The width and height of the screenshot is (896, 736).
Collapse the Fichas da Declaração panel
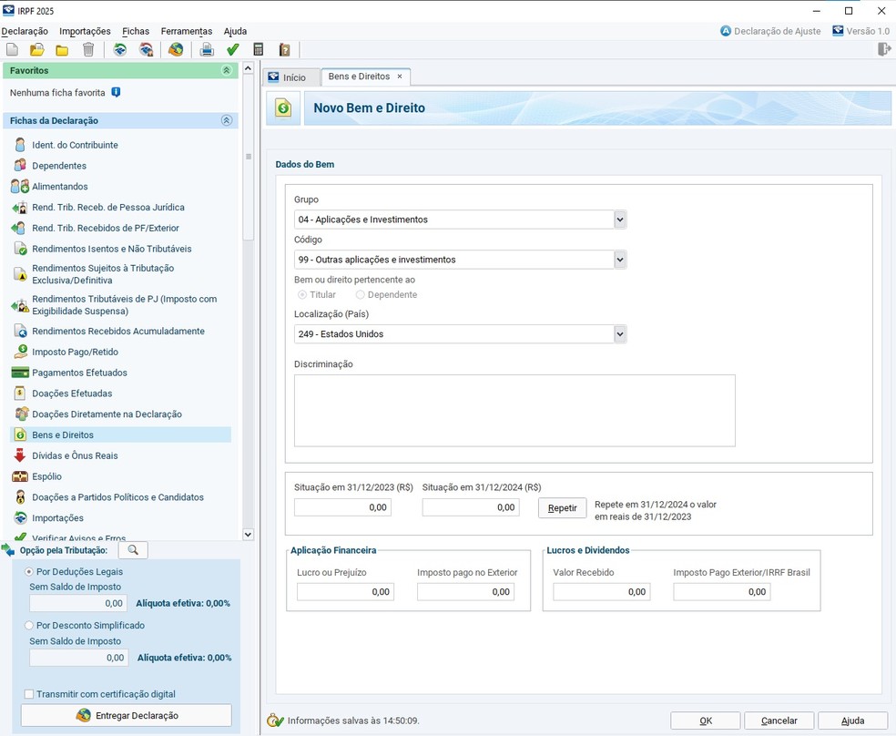(x=227, y=120)
